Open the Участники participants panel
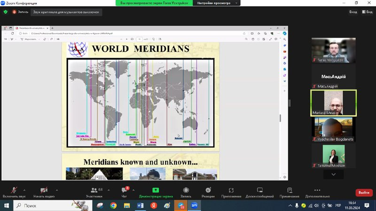This screenshot has width=376, height=211. coord(94,192)
